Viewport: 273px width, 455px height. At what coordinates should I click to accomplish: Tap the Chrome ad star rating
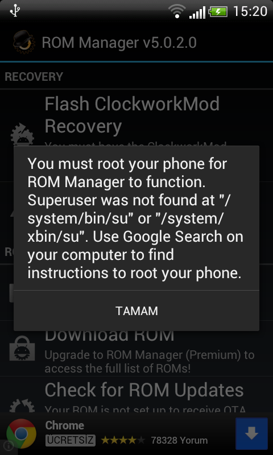[x=123, y=440]
